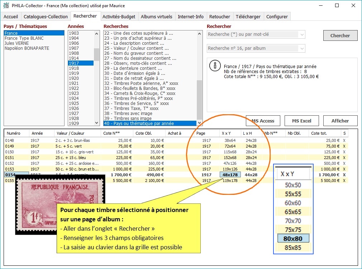Select search '22 - Une des cotes supérieure à'
Viewport: 362px width, 269px height.
tap(150, 33)
